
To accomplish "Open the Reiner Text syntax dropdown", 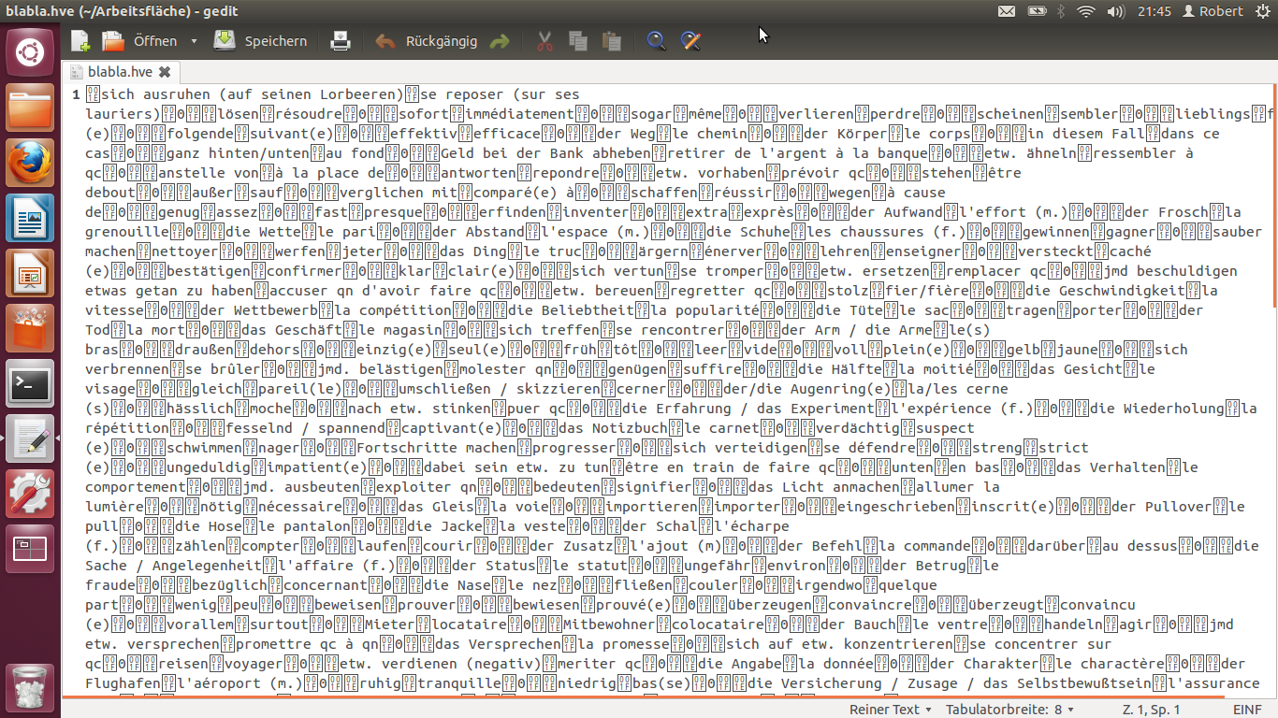I will tap(890, 710).
